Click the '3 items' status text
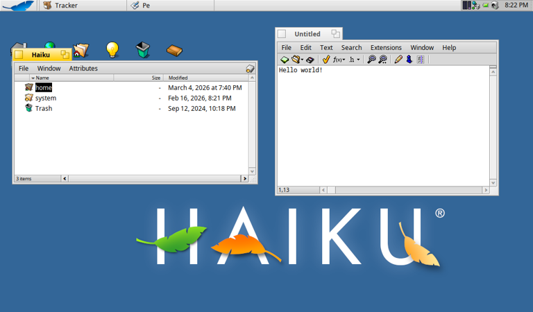Screen dimensions: 533x312 [x=24, y=179]
